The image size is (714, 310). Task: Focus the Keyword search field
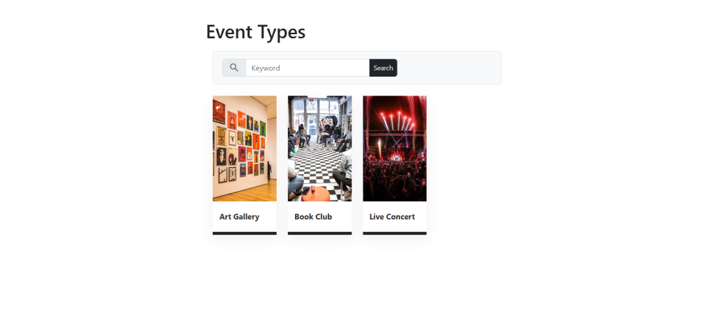click(307, 68)
